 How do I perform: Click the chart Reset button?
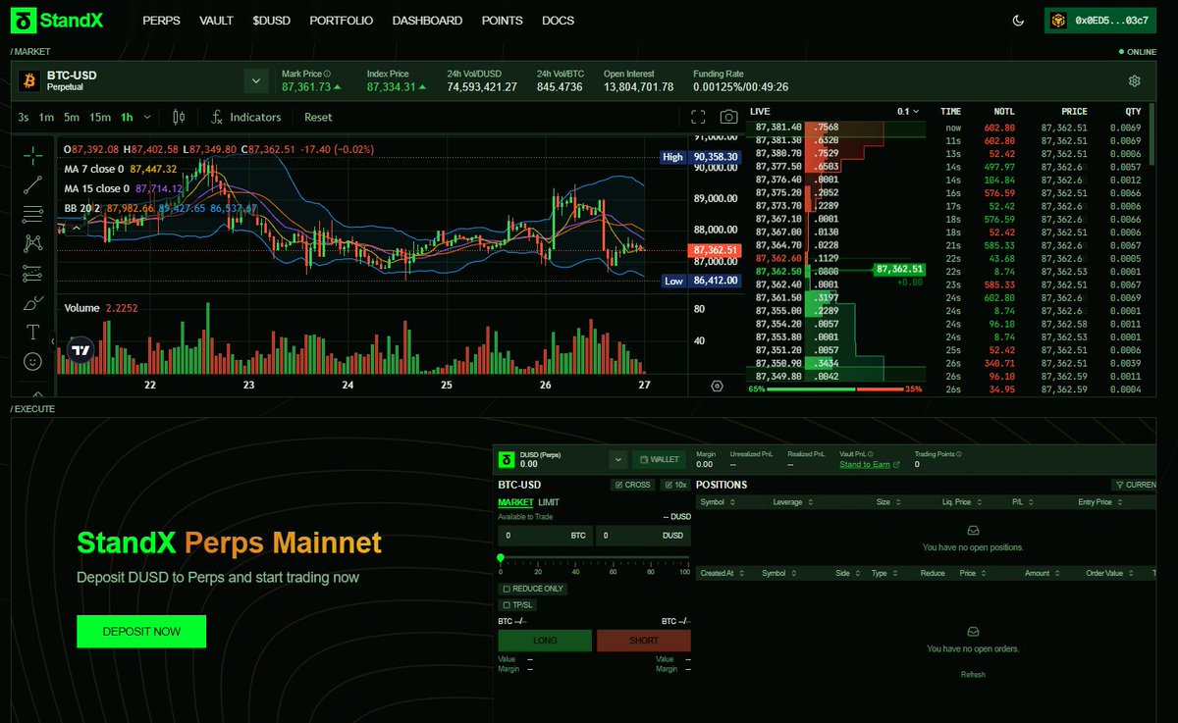[x=318, y=117]
